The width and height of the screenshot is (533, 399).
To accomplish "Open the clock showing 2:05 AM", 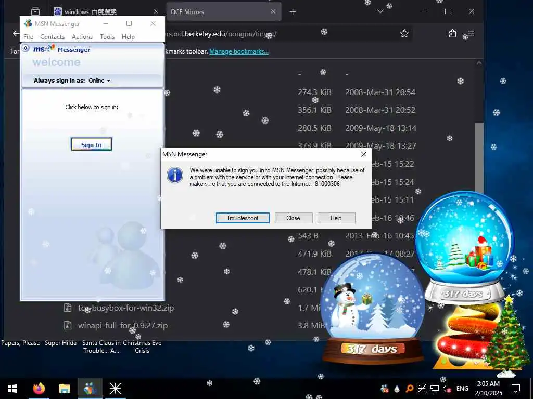I will (488, 389).
